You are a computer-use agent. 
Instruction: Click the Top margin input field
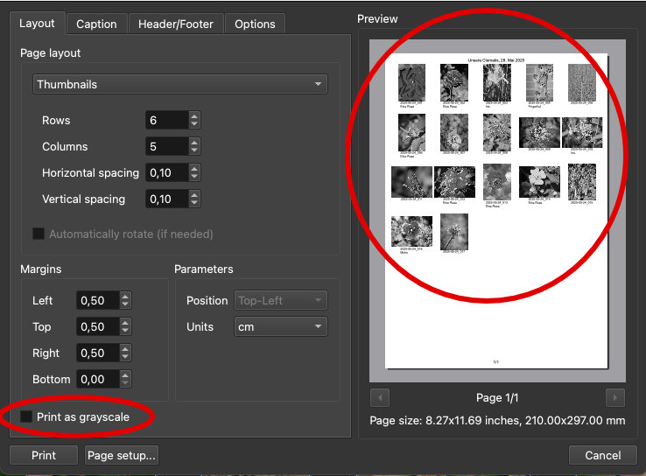96,326
